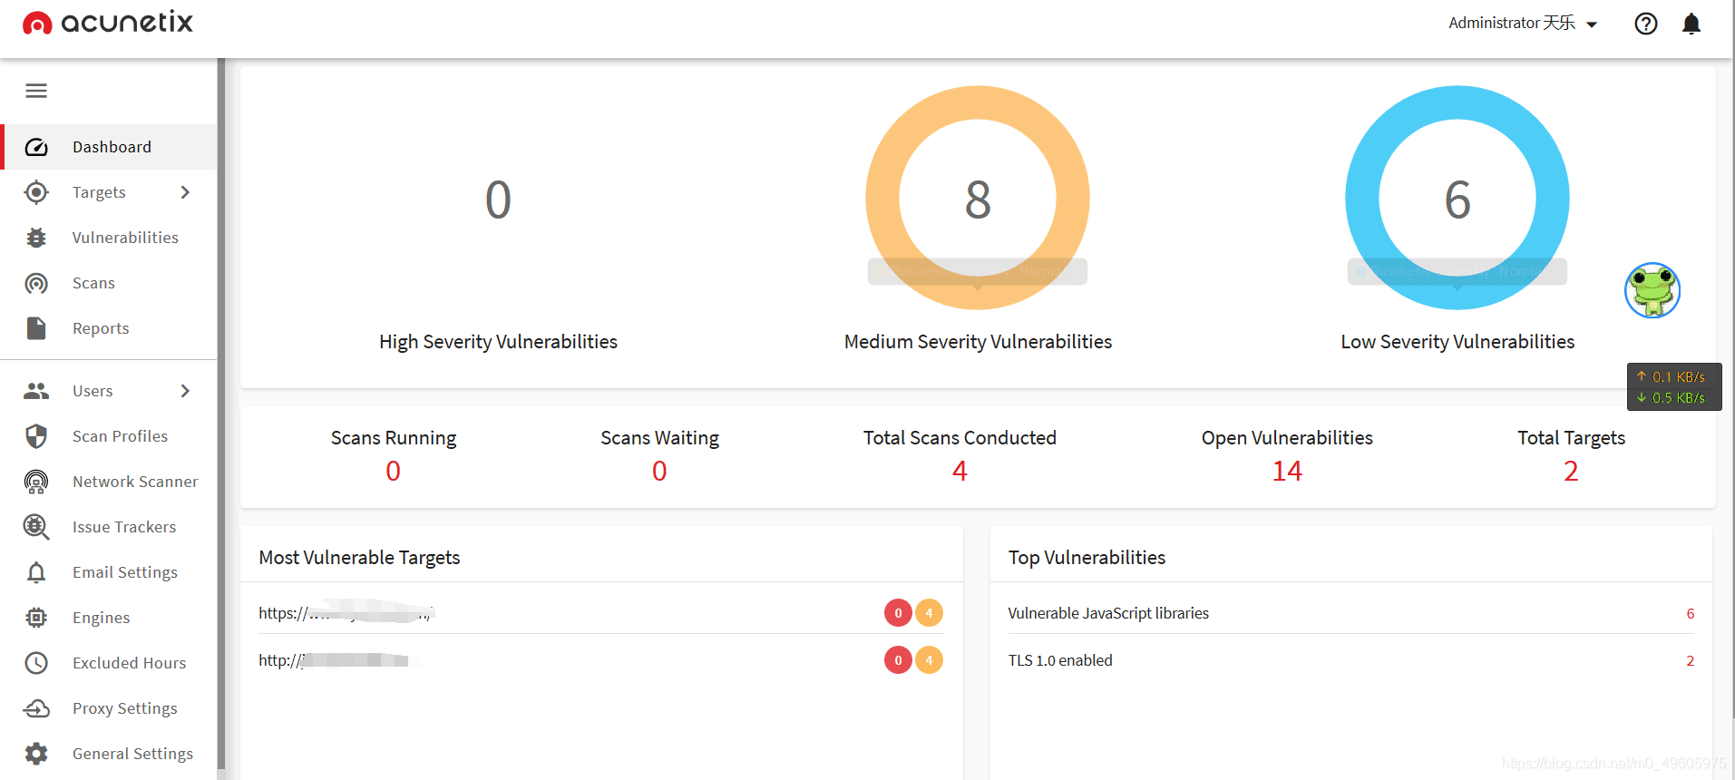Click the Scan Profiles shield icon

pyautogui.click(x=36, y=436)
